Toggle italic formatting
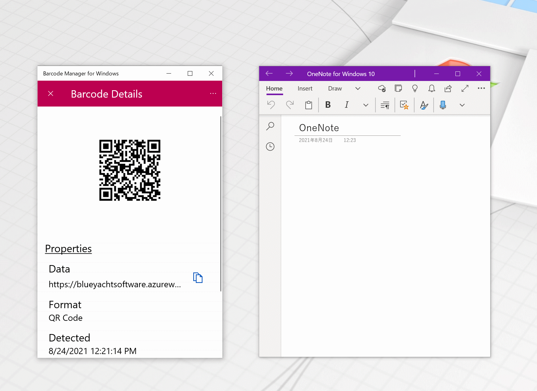Viewport: 537px width, 391px height. tap(347, 105)
